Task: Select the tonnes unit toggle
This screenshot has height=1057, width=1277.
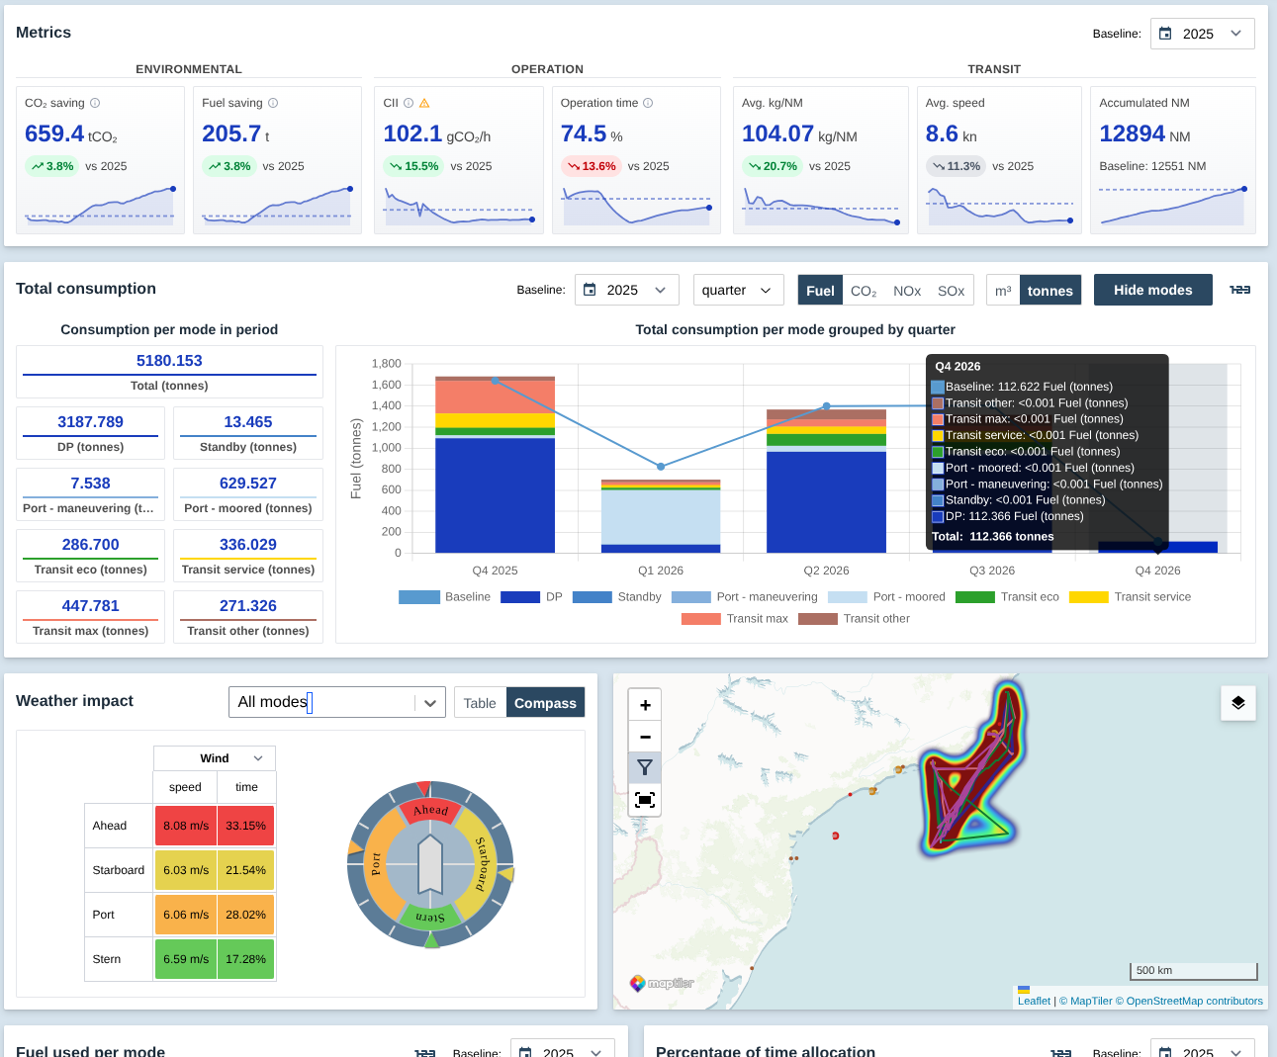Action: 1050,291
